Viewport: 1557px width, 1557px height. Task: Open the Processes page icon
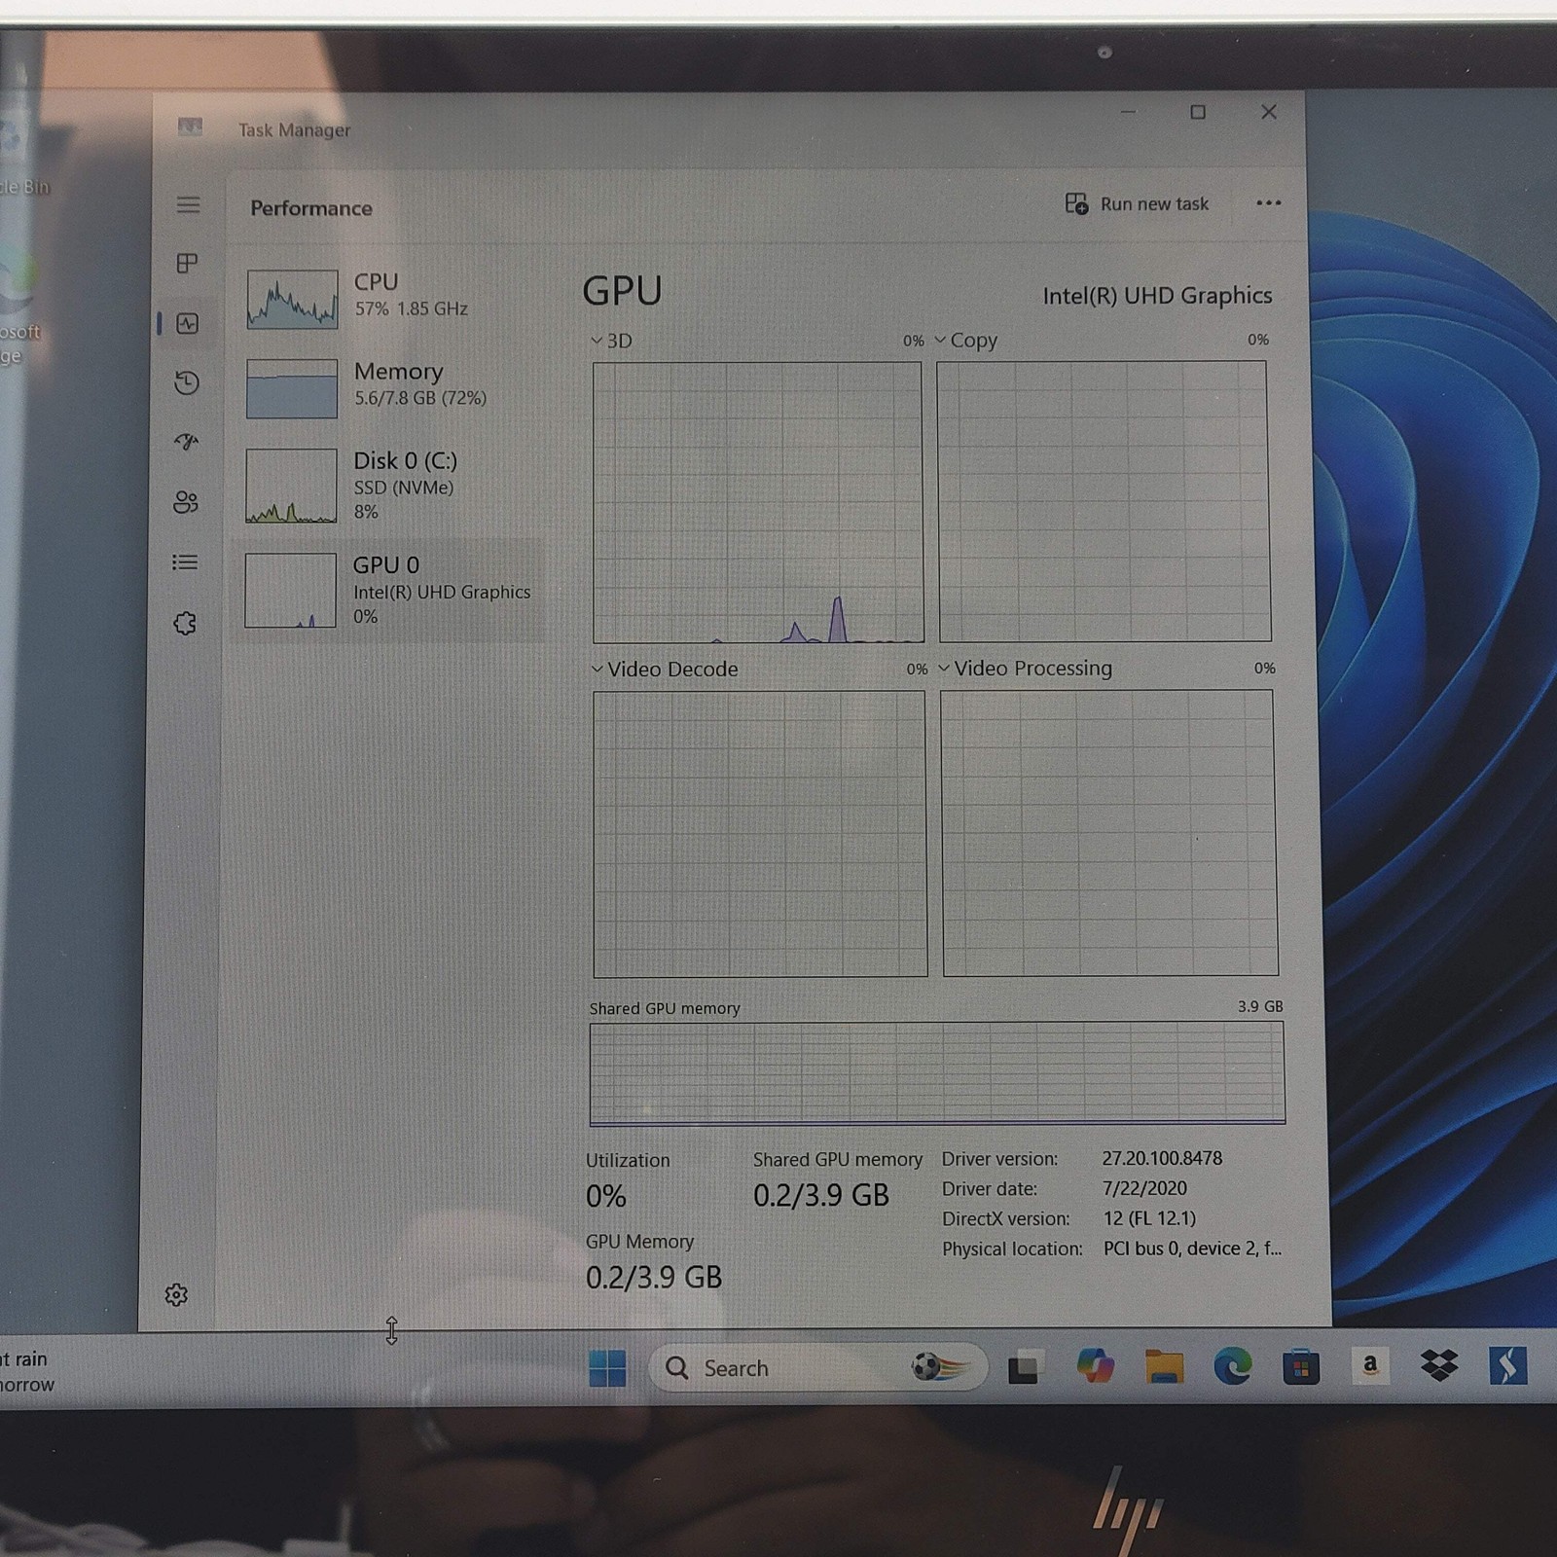(x=187, y=263)
